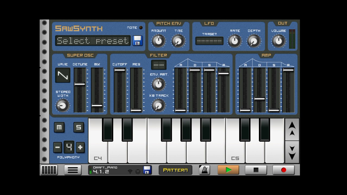Play the C5 piano key
This screenshot has width=347, height=195.
point(235,152)
